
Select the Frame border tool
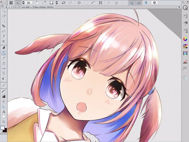4,102
